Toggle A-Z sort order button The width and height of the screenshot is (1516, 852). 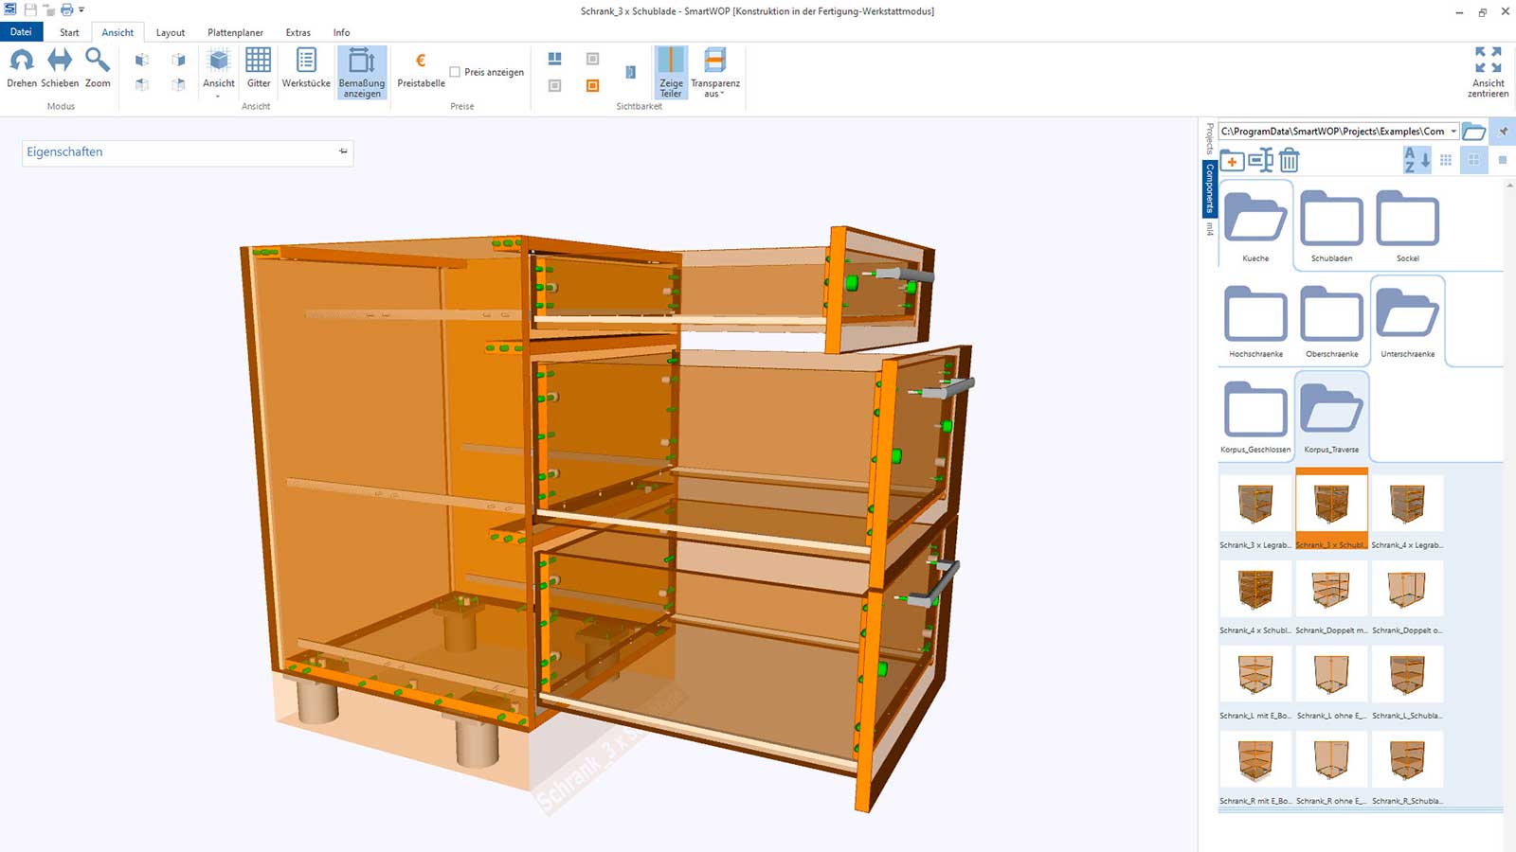1417,160
